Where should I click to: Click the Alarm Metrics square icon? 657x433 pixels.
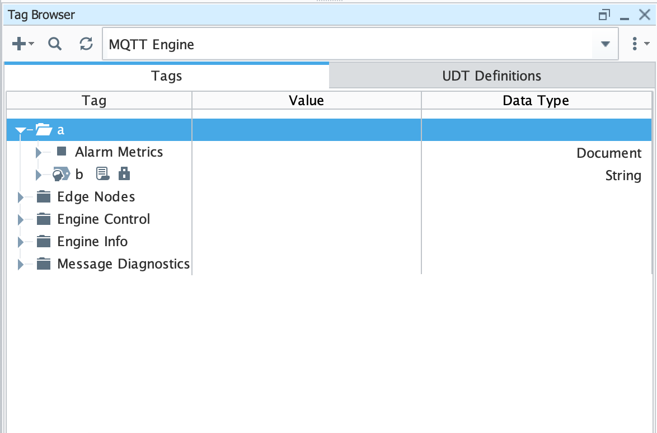click(x=62, y=152)
